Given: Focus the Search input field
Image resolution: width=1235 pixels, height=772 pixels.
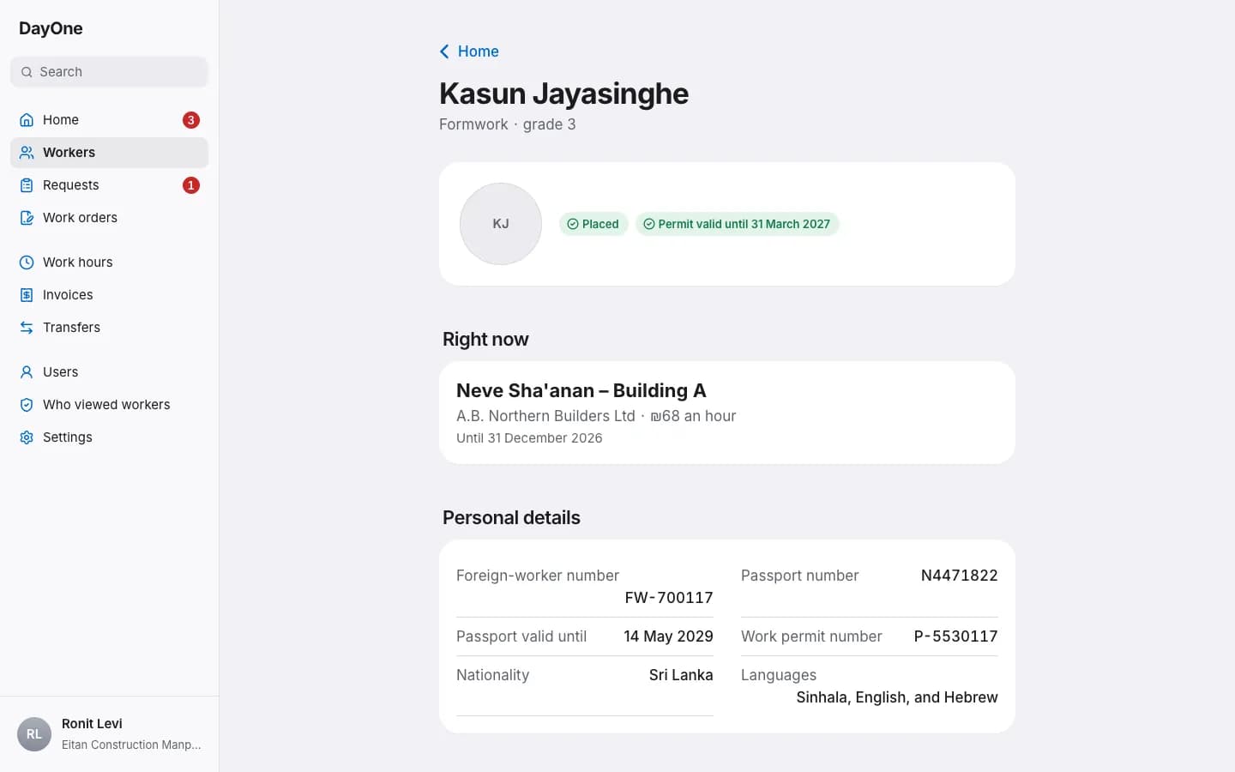Looking at the screenshot, I should pos(109,72).
